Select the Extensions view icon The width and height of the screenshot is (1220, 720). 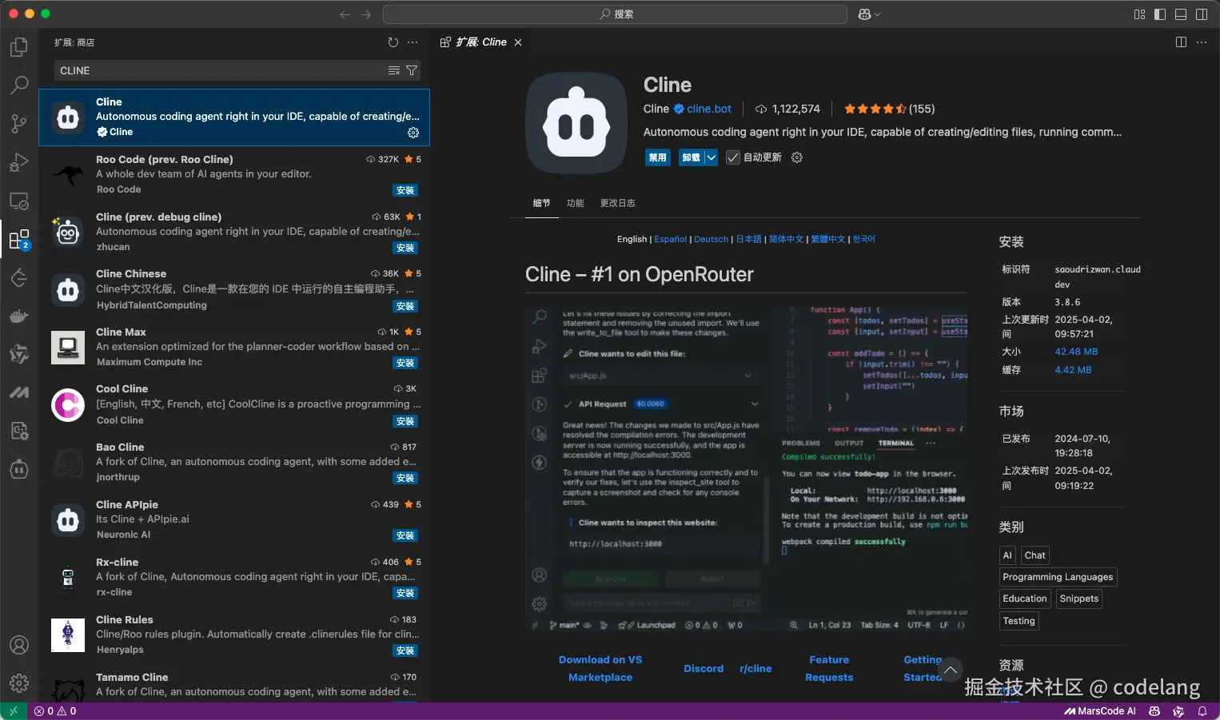19,239
